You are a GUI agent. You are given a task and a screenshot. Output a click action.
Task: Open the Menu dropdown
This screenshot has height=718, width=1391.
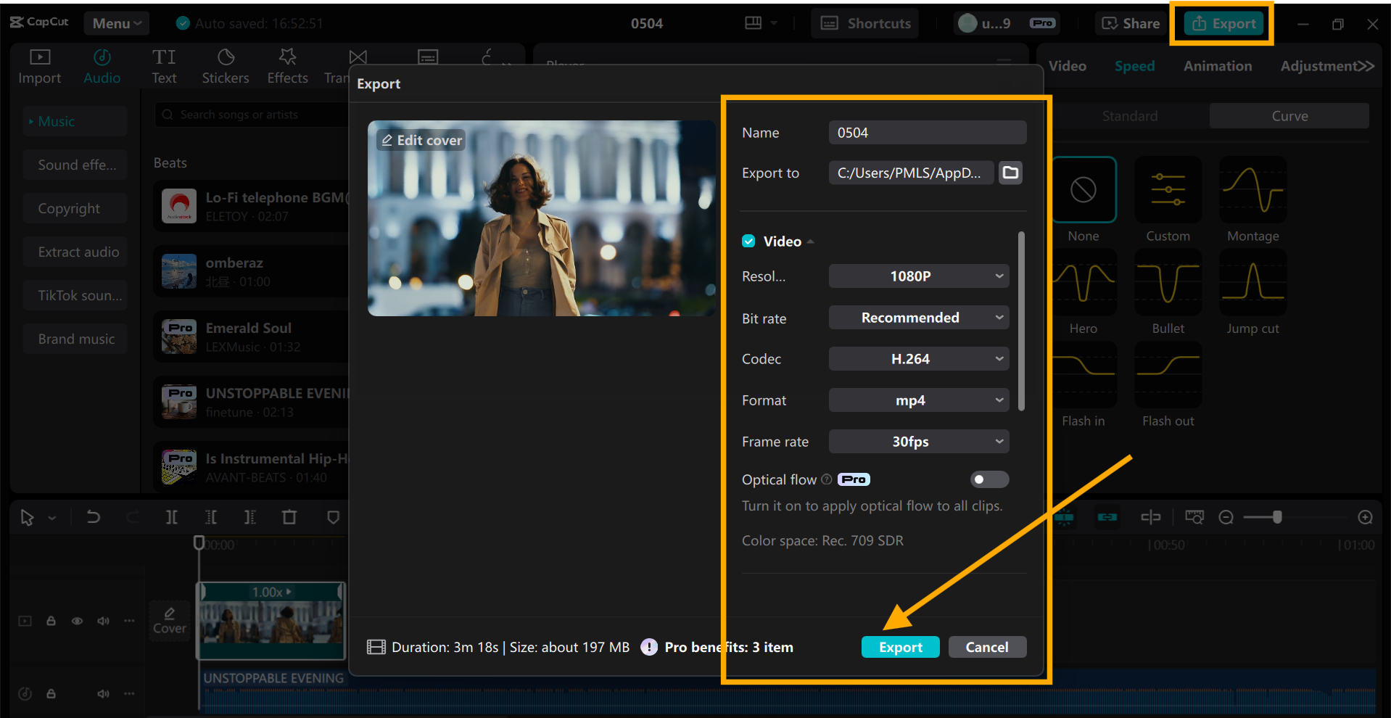click(x=116, y=23)
